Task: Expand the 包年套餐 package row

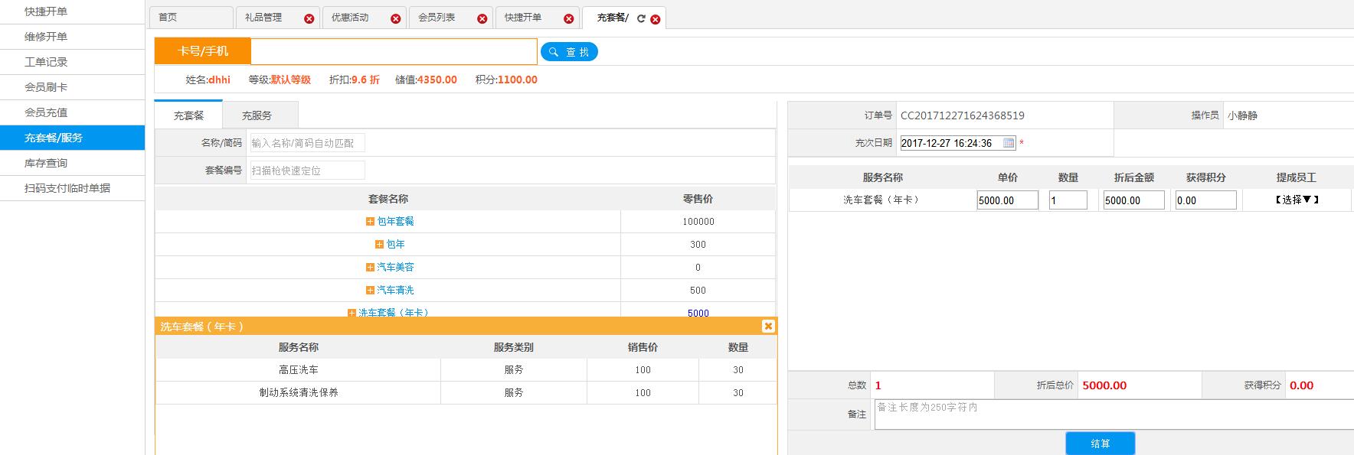Action: 370,222
